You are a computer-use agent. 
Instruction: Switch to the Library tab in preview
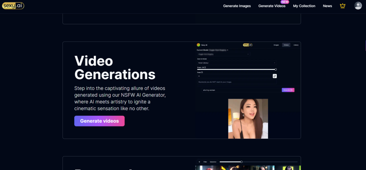click(296, 45)
